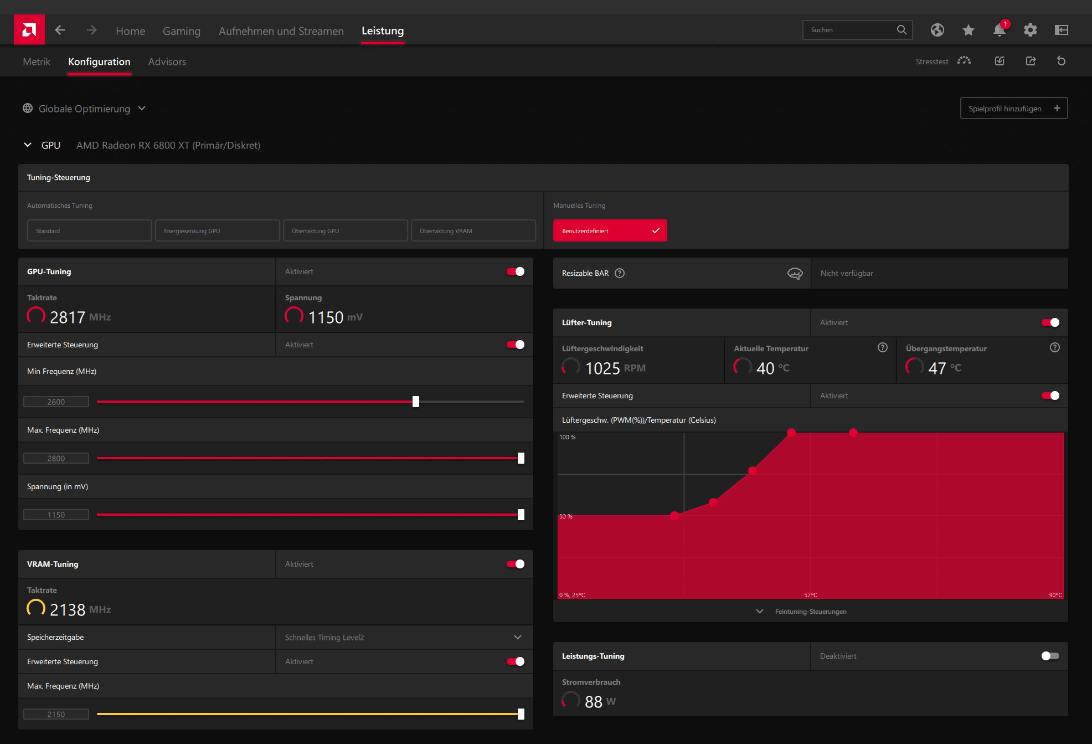This screenshot has height=744, width=1092.
Task: Open the web browser globe icon
Action: (937, 30)
